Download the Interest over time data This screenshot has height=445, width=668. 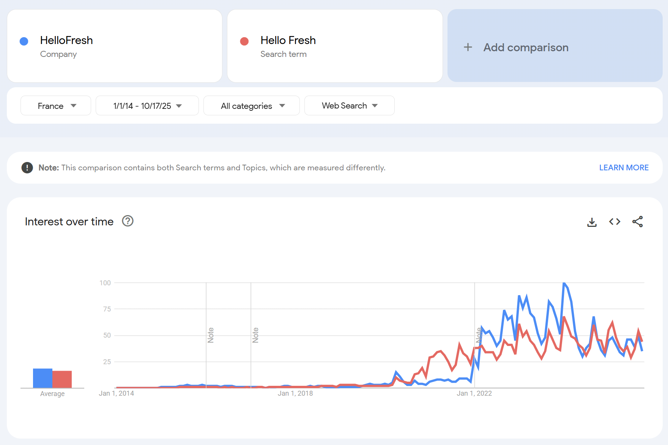pos(592,222)
